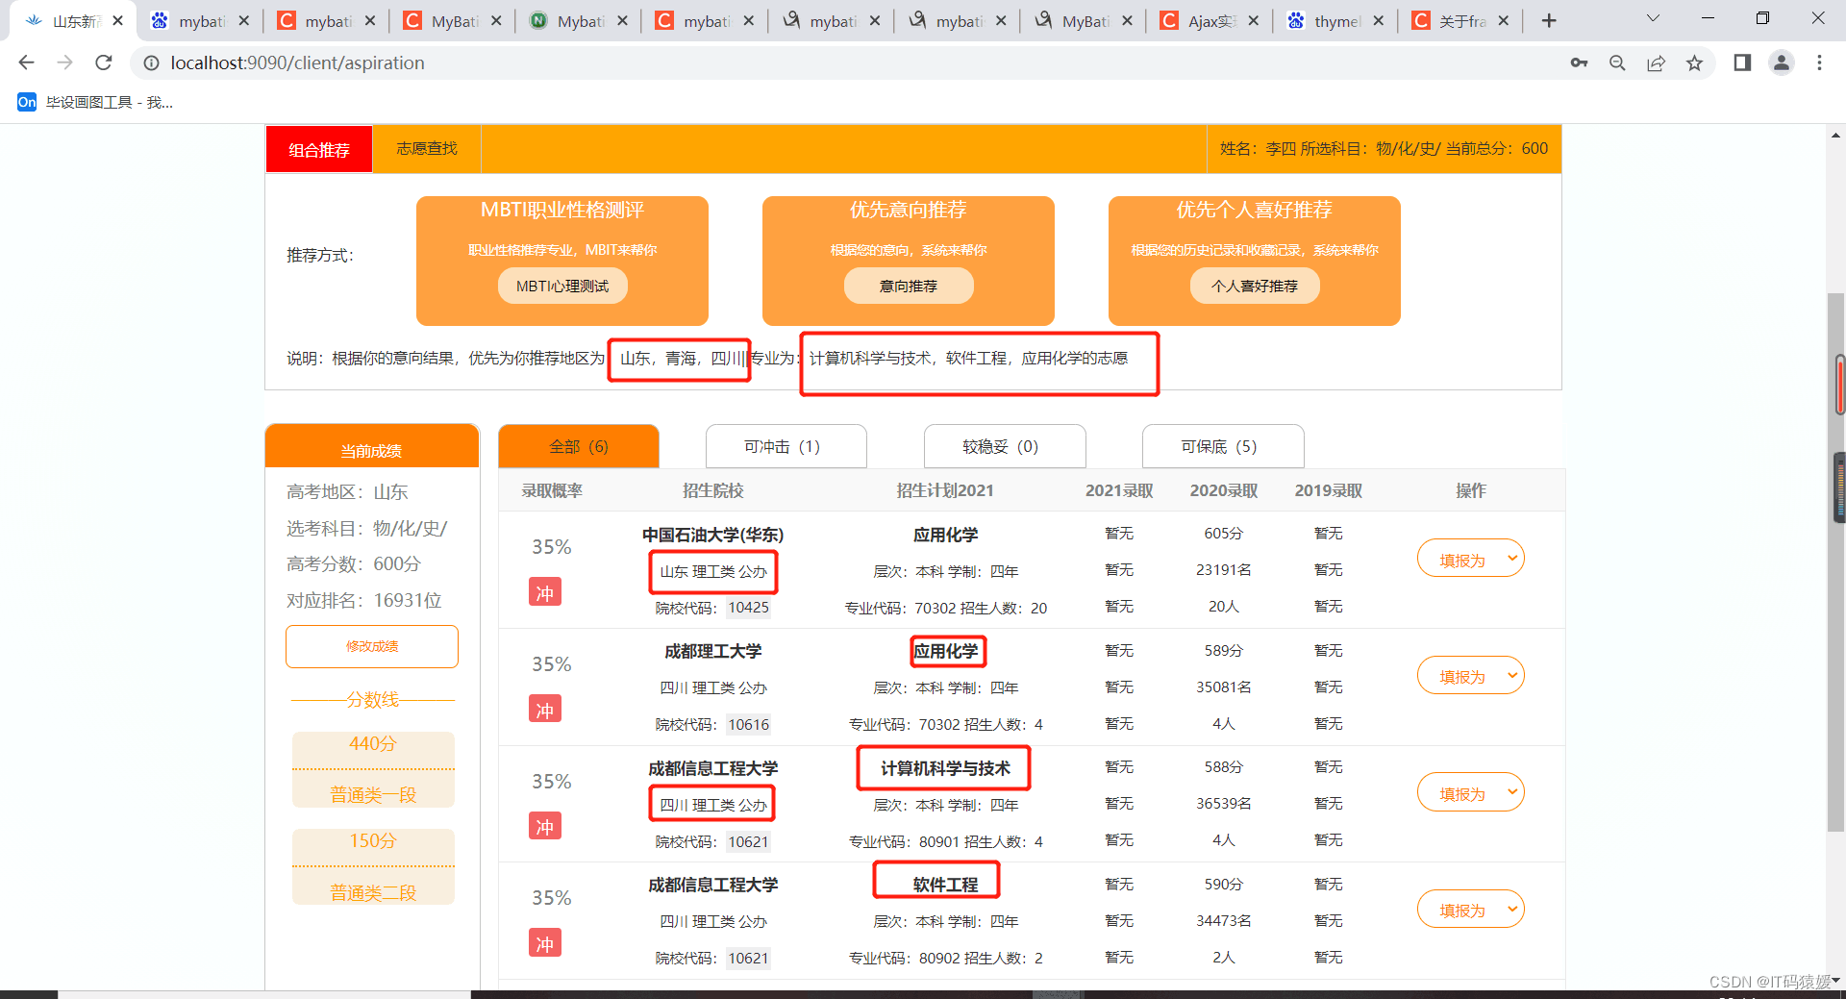The width and height of the screenshot is (1846, 999).
Task: Open the zoom magnifier icon
Action: coord(1617,62)
